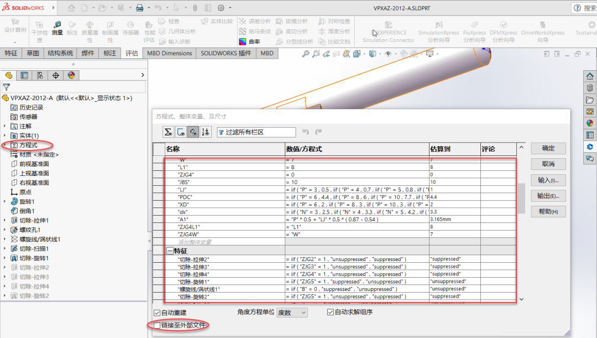This screenshot has height=338, width=597.
Task: Click the 添加整体变量 placeholder row
Action: click(224, 242)
